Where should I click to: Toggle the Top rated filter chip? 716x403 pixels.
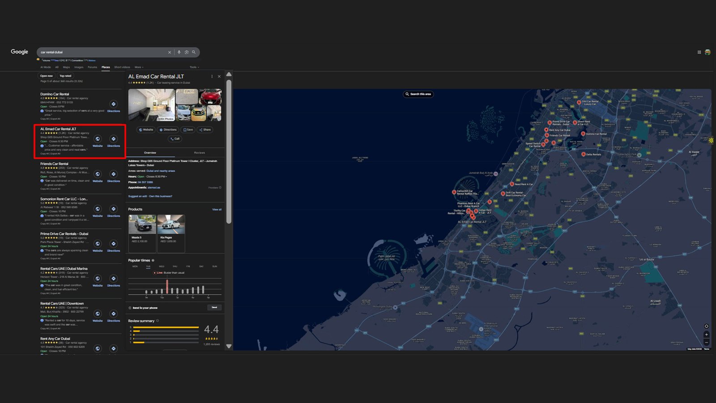pos(65,76)
